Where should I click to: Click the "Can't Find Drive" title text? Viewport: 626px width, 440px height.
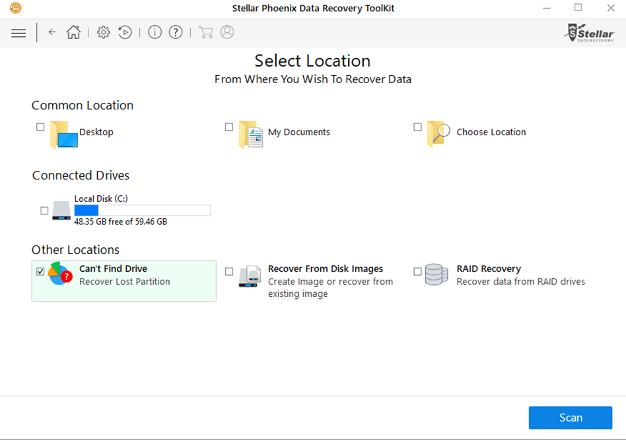[x=113, y=269]
